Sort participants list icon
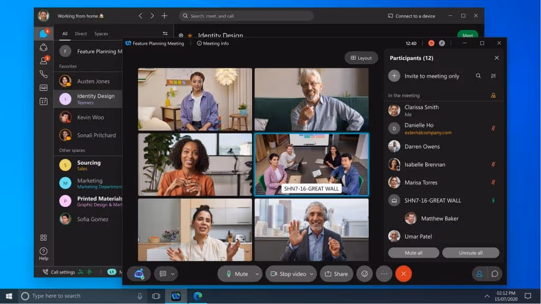541x304 pixels. tap(493, 76)
